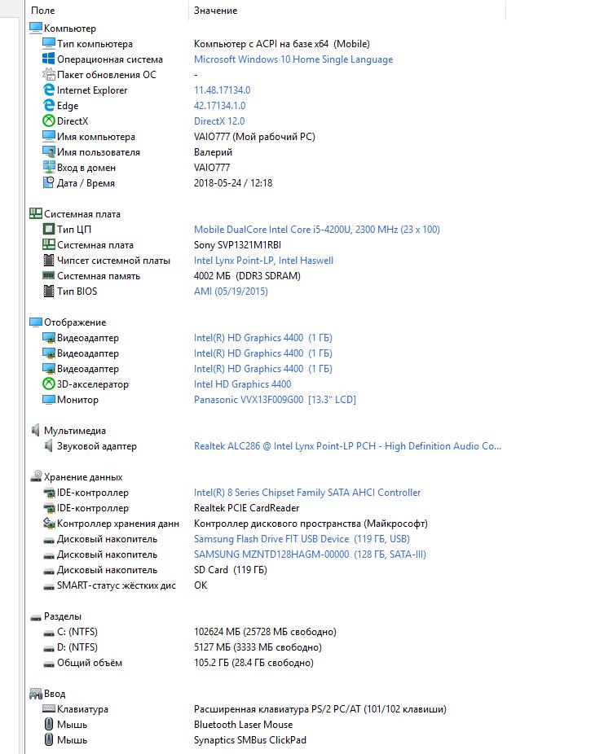Select the Realtek PCIE CardReader value
Image resolution: width=595 pixels, height=754 pixels.
point(246,508)
